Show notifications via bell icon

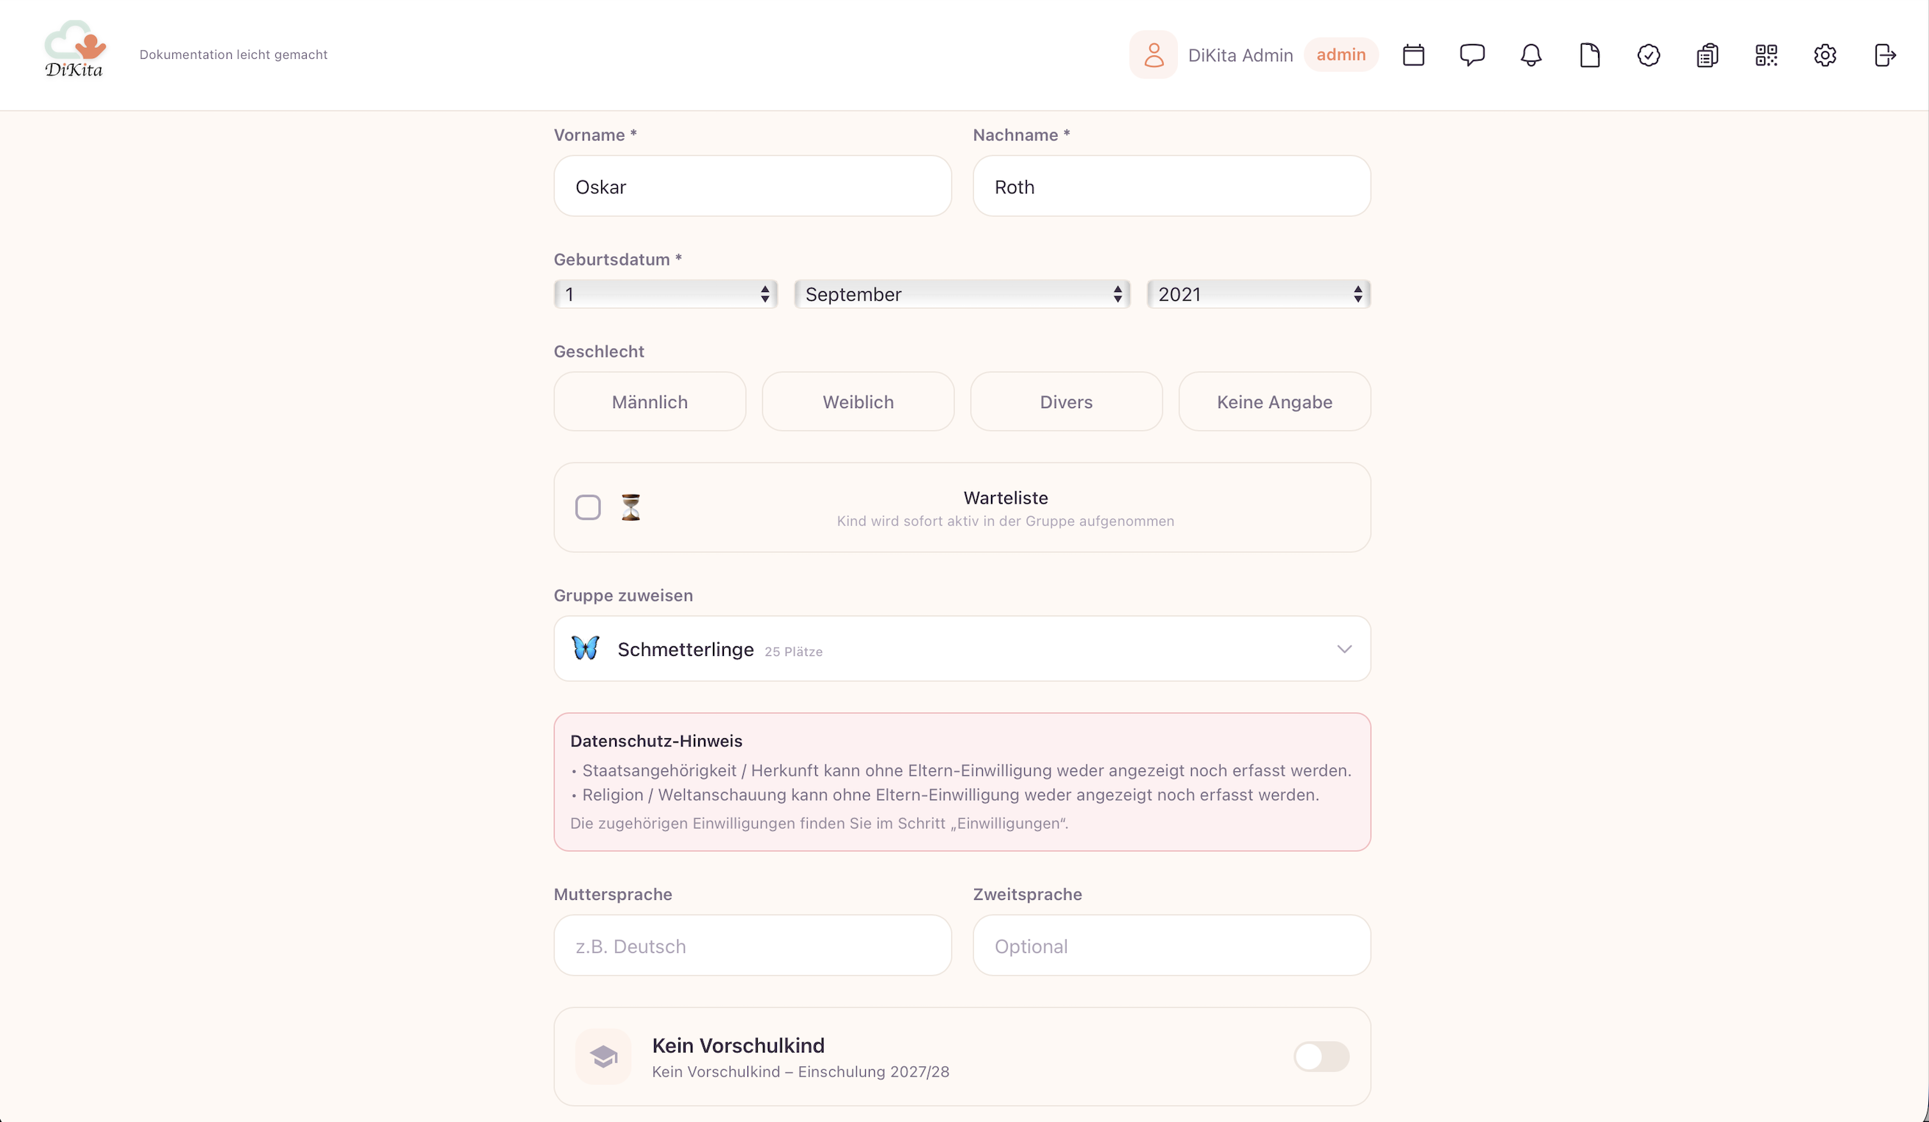pos(1531,55)
